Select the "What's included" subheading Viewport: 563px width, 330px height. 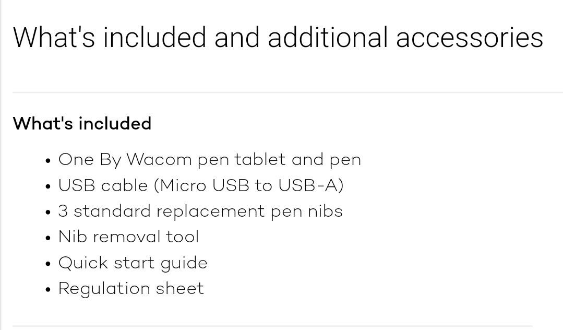82,123
